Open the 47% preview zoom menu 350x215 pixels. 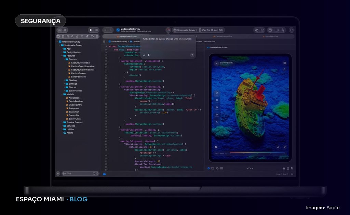pos(250,168)
